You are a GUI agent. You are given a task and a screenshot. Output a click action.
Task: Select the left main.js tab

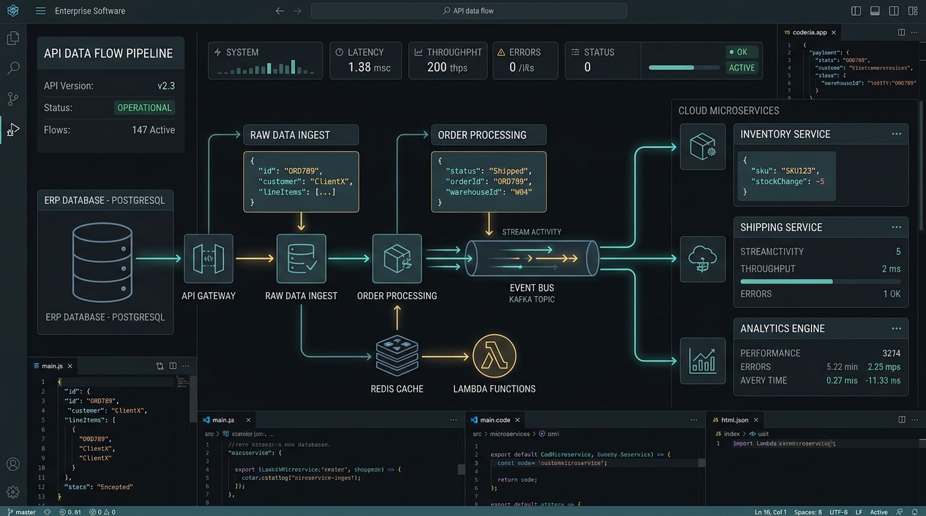click(52, 365)
